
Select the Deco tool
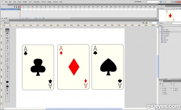coord(7,61)
